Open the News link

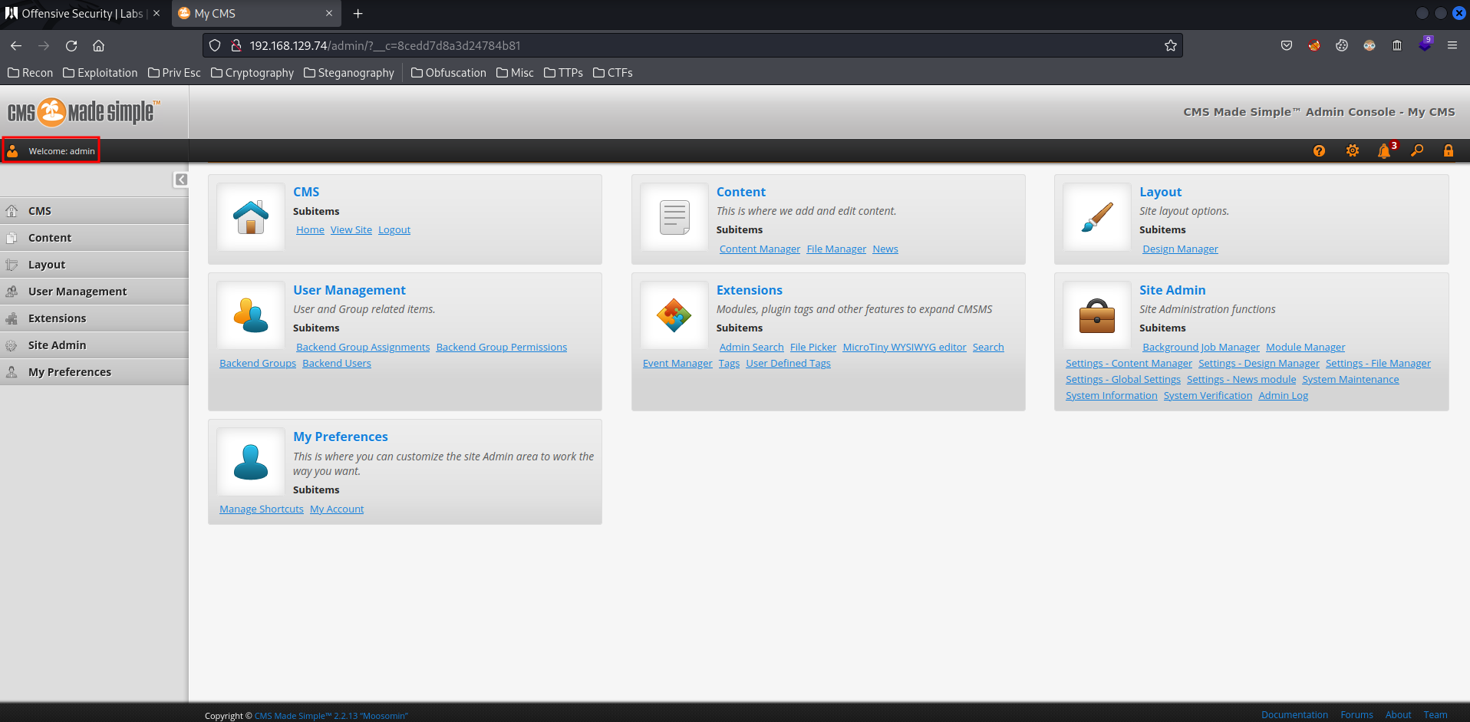click(x=885, y=249)
